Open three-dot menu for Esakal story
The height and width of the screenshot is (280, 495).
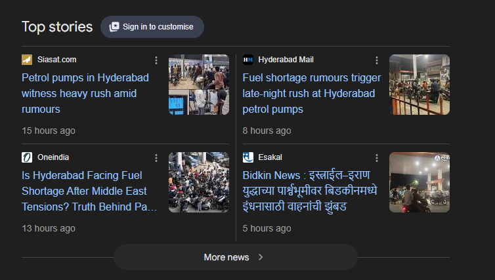click(377, 158)
